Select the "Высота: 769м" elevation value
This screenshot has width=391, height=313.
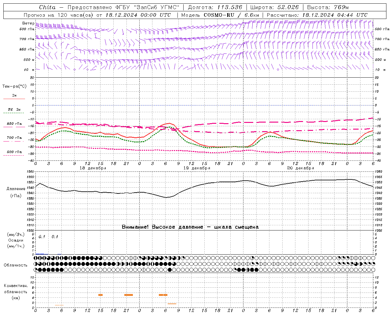tap(328, 7)
